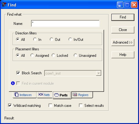Image resolution: width=139 pixels, height=124 pixels.
Task: Choose the Unassigned placement filter
Action: (x=75, y=55)
